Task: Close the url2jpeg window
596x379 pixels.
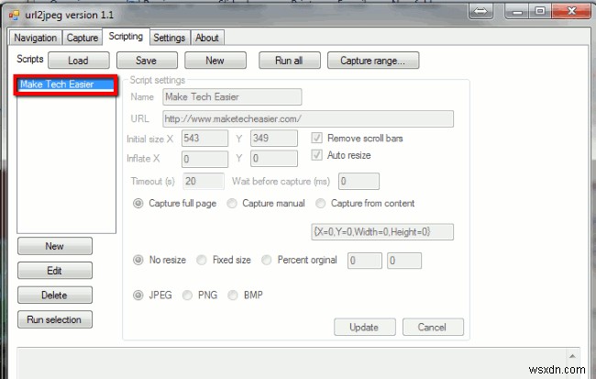Action: 571,11
